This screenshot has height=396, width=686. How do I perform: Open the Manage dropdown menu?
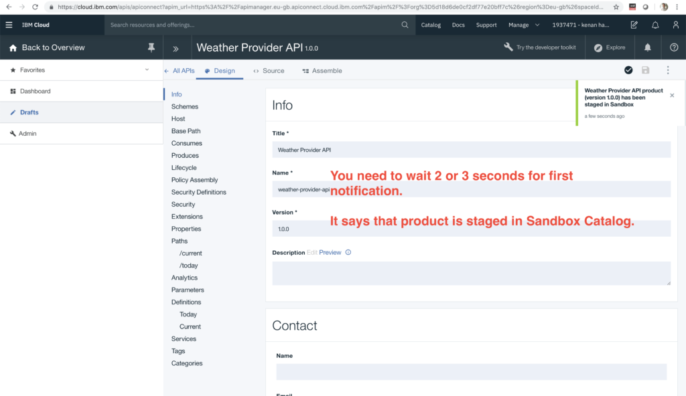(x=524, y=25)
